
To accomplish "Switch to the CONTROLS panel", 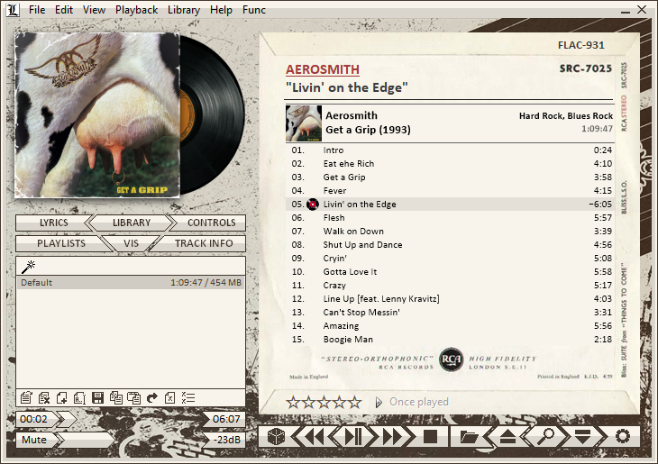I will 211,223.
